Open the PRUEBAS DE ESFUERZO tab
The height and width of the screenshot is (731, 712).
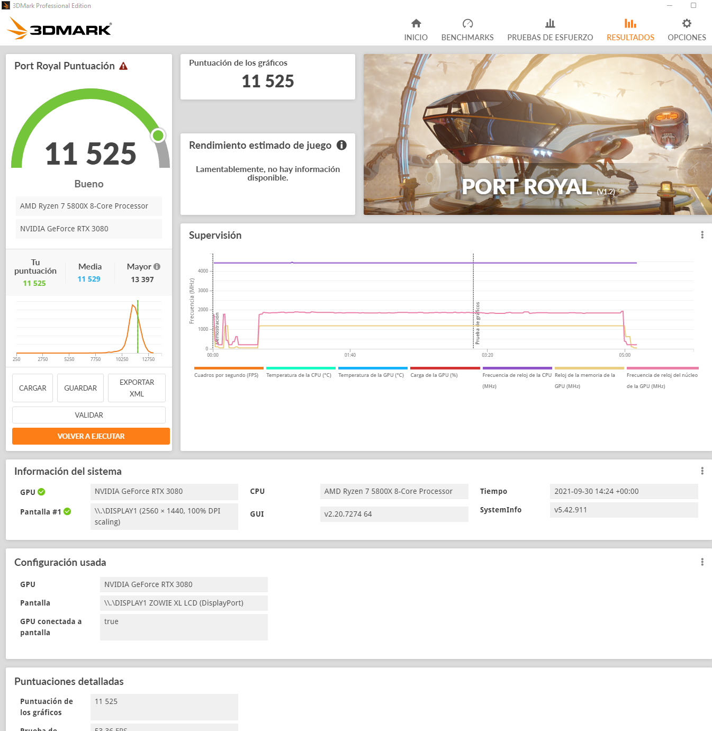[550, 37]
